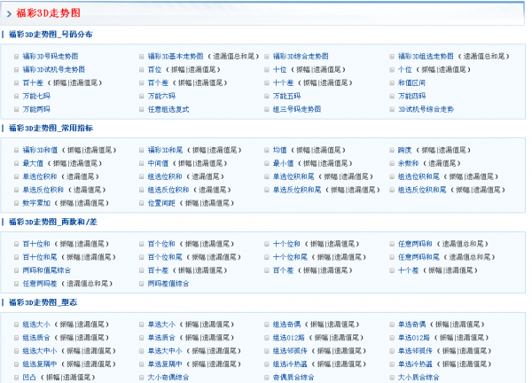The width and height of the screenshot is (532, 383).
Task: Open the 单选012路 link
Action: coord(414,338)
